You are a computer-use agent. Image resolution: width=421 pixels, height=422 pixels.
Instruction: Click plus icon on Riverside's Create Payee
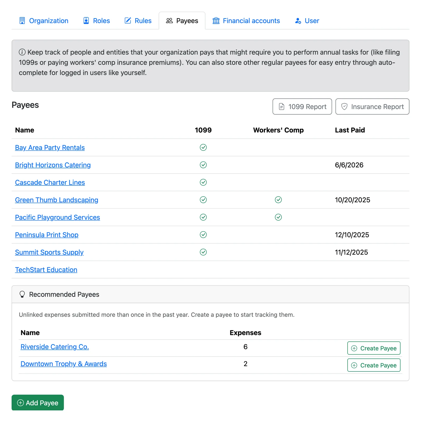pos(354,348)
